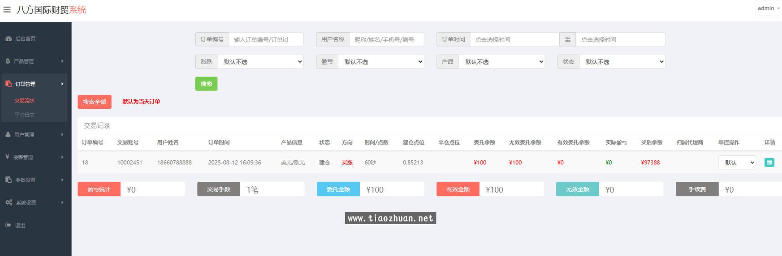The height and width of the screenshot is (256, 782).
Task: Click the logout icon beside 退出
Action: click(x=8, y=225)
